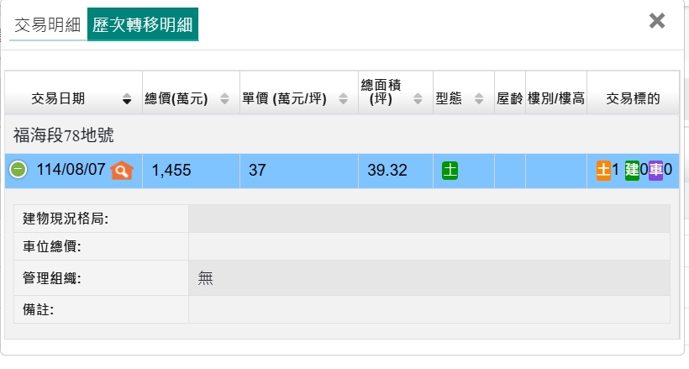The width and height of the screenshot is (689, 369).
Task: Sort by 總價(萬元) column
Action: 224,99
